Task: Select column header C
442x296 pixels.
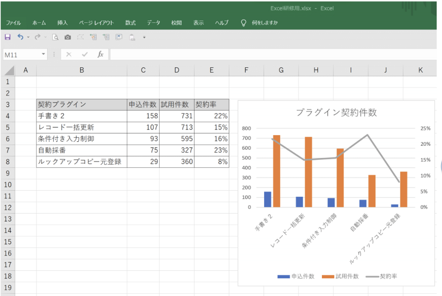Action: tap(143, 70)
